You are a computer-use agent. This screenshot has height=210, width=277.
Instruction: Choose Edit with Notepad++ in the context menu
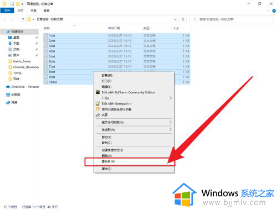tap(134, 103)
